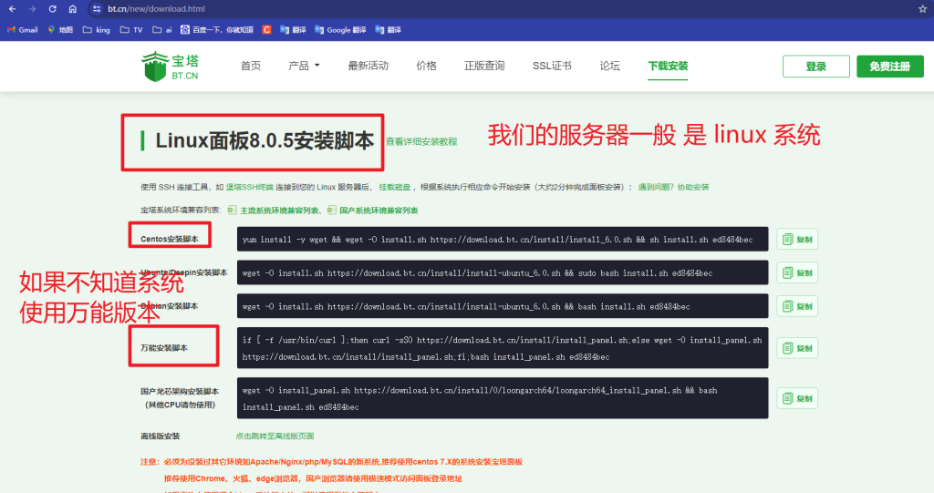Click the green 免费注册 button
Screen dimensions: 934x493
point(889,67)
